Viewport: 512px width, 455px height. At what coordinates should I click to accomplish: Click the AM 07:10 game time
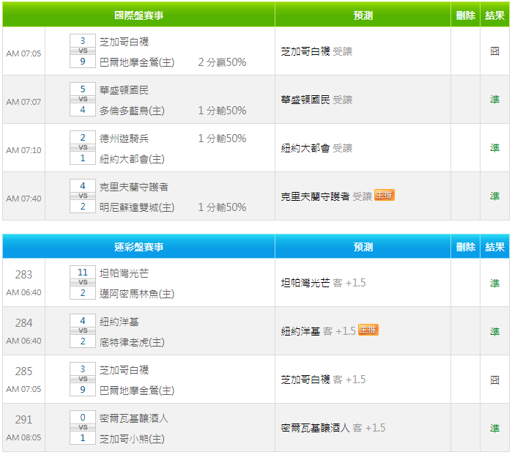tap(23, 150)
